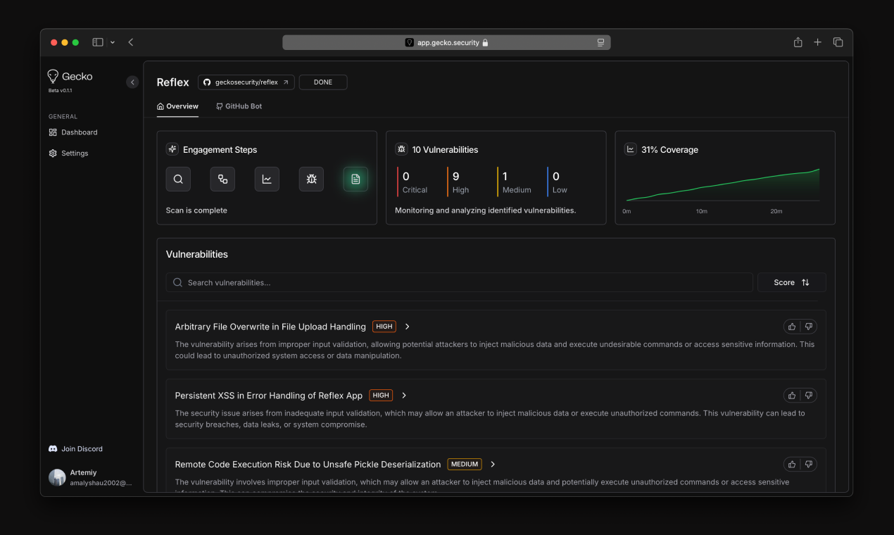Select the line chart engagement step icon
Image resolution: width=894 pixels, height=535 pixels.
pyautogui.click(x=267, y=179)
